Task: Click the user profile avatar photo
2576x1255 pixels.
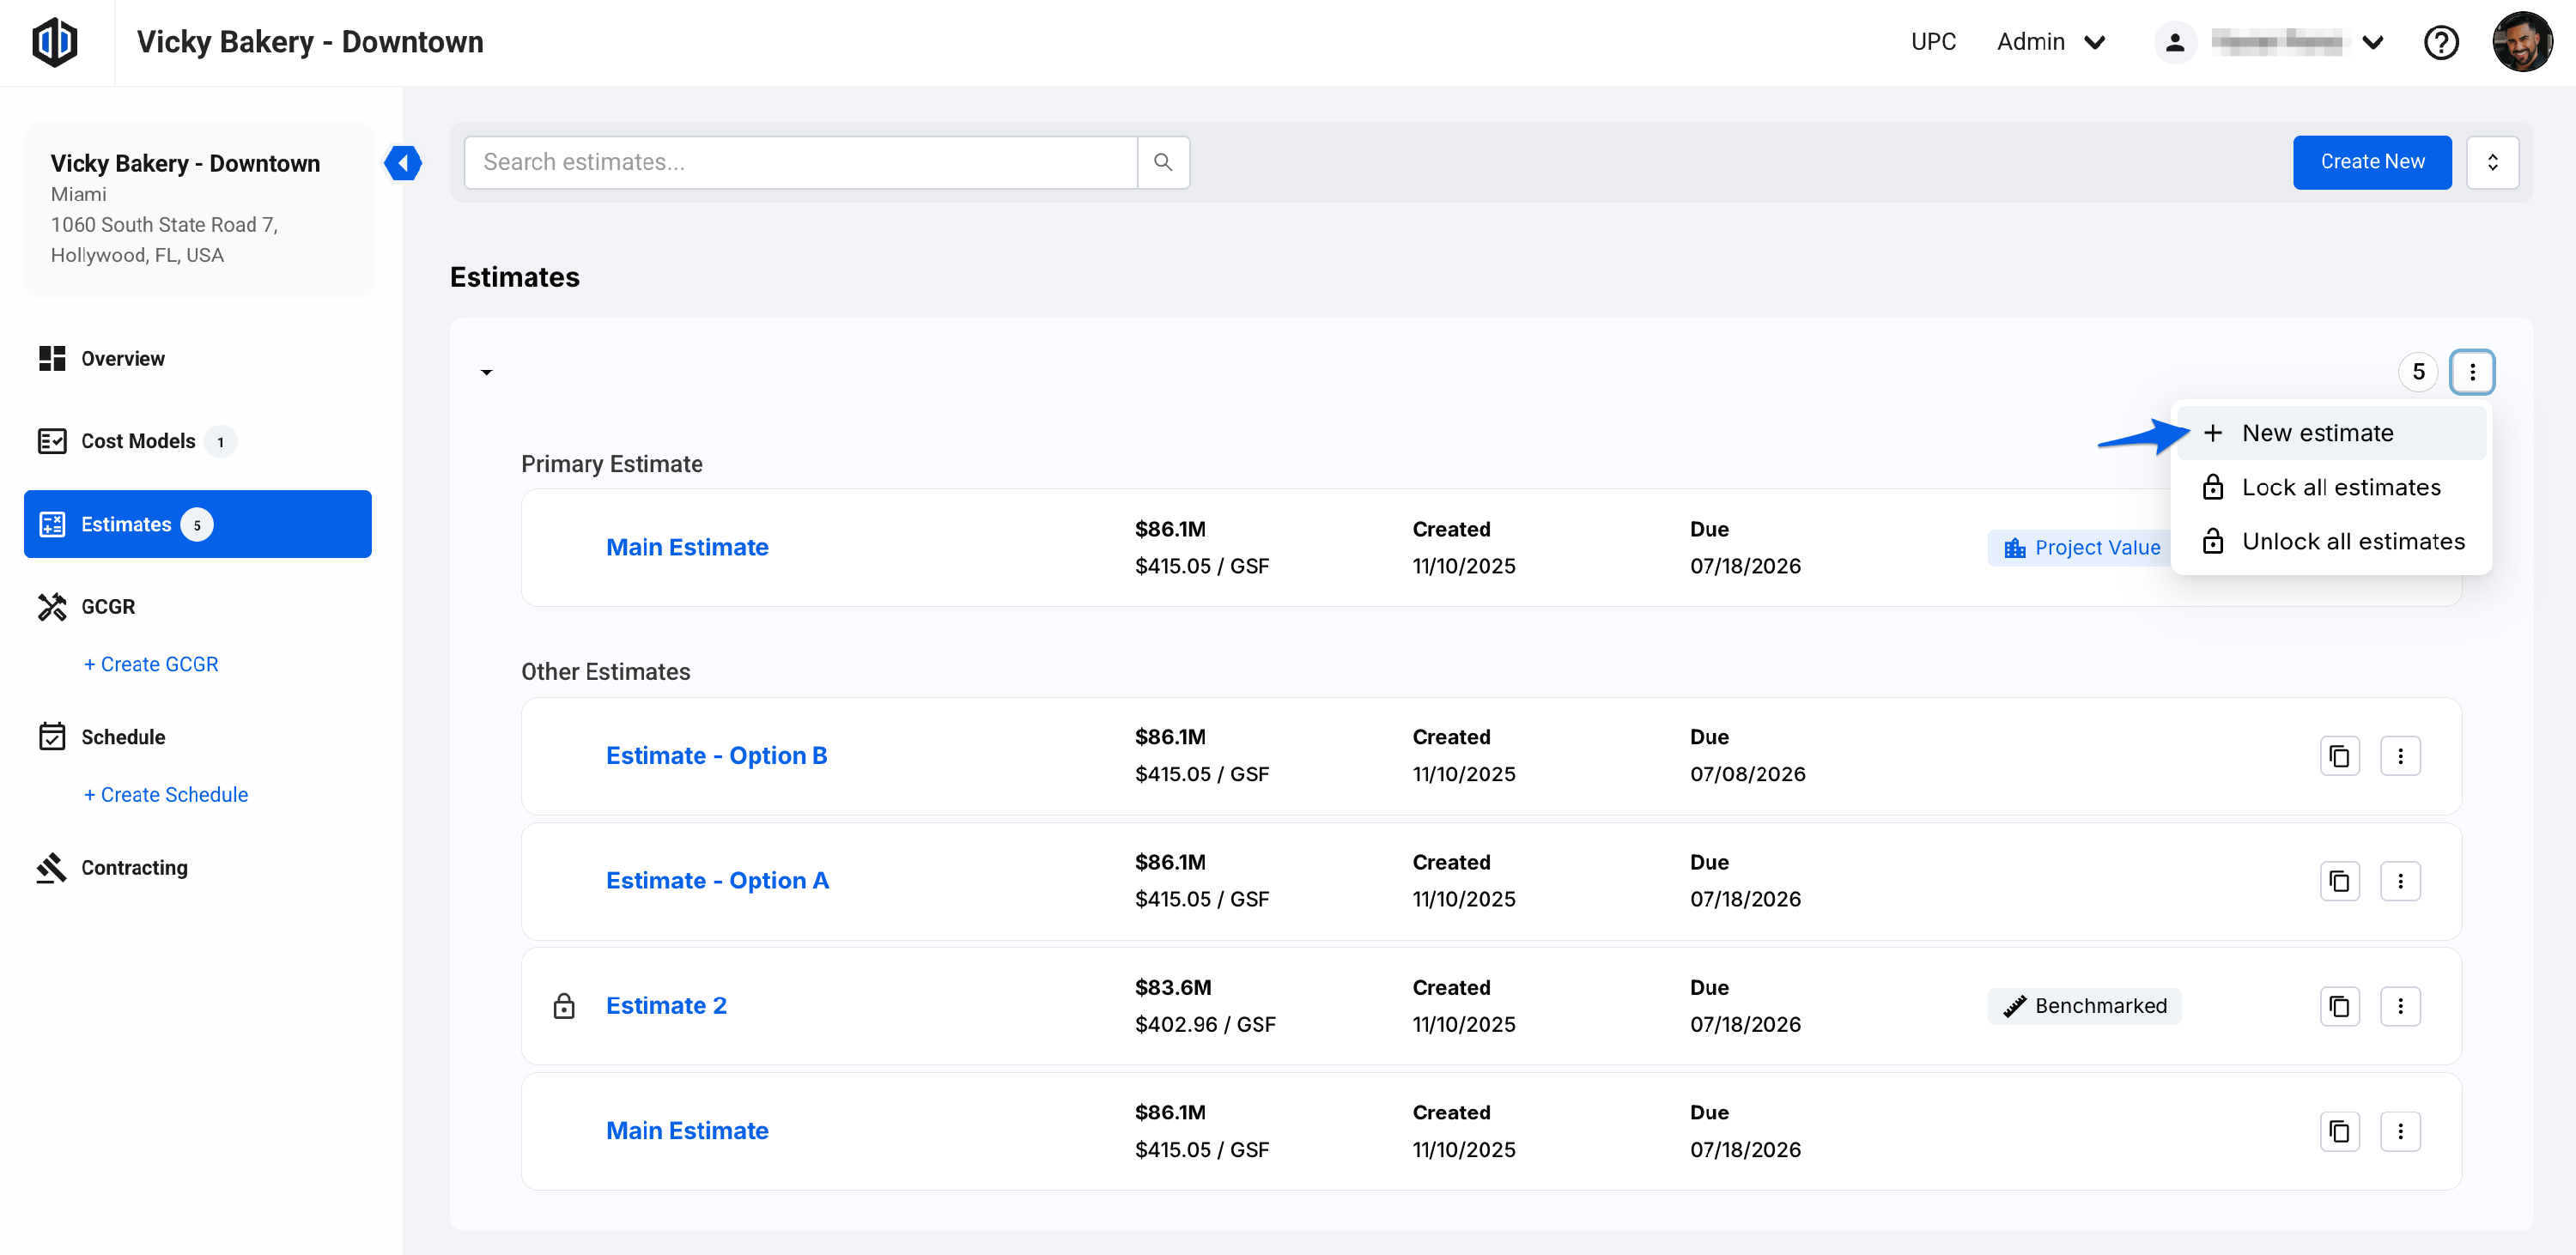Action: pyautogui.click(x=2521, y=42)
